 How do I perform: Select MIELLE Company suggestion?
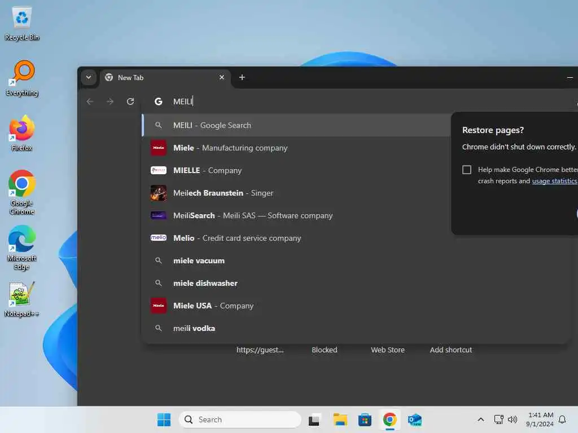(x=297, y=170)
